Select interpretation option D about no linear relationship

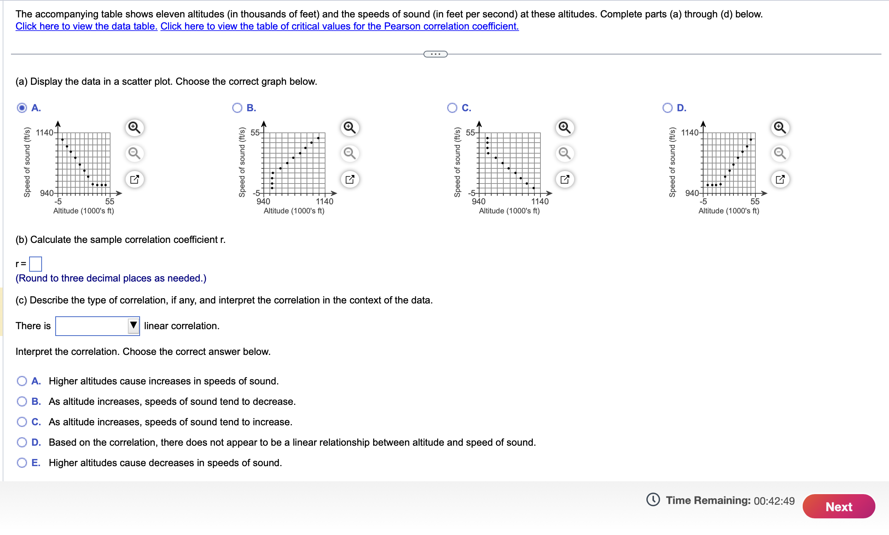(x=22, y=442)
